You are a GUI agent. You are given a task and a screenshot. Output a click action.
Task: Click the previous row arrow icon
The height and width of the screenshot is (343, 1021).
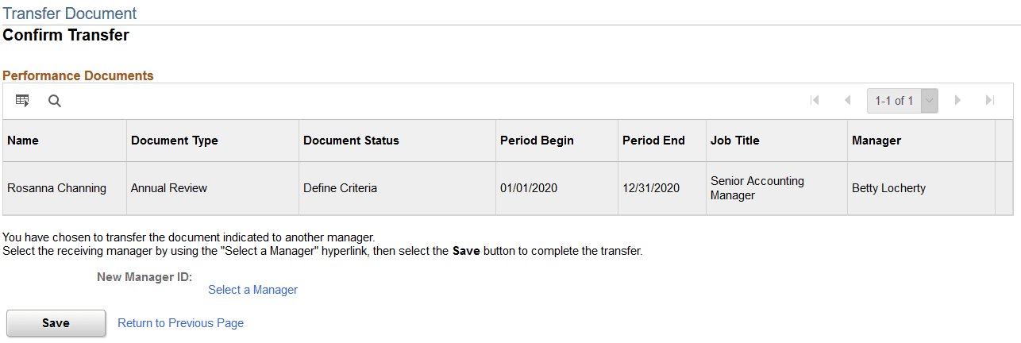coord(847,101)
